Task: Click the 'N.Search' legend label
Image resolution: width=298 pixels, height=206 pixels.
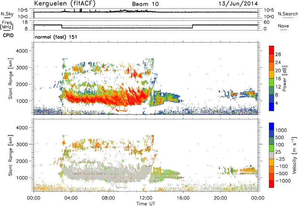Action: pos(288,14)
